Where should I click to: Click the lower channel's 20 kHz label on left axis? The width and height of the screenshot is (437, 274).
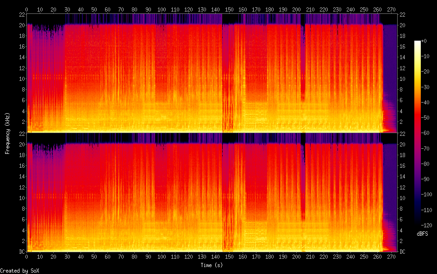21,144
